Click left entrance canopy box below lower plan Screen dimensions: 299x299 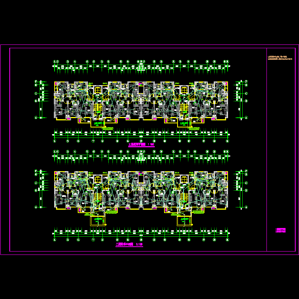tap(98, 221)
